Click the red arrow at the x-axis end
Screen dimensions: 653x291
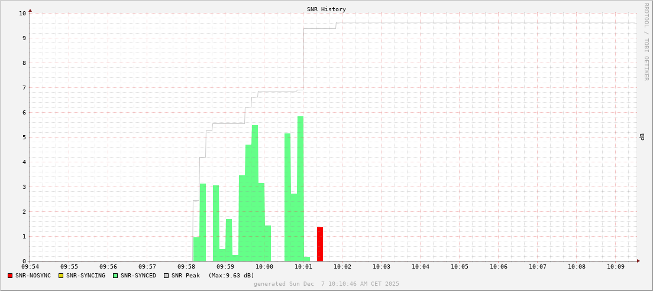[638, 261]
